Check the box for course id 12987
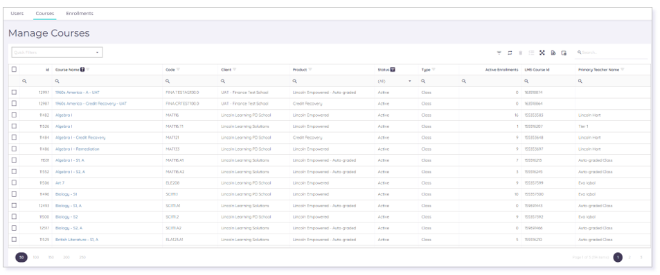 [x=15, y=103]
